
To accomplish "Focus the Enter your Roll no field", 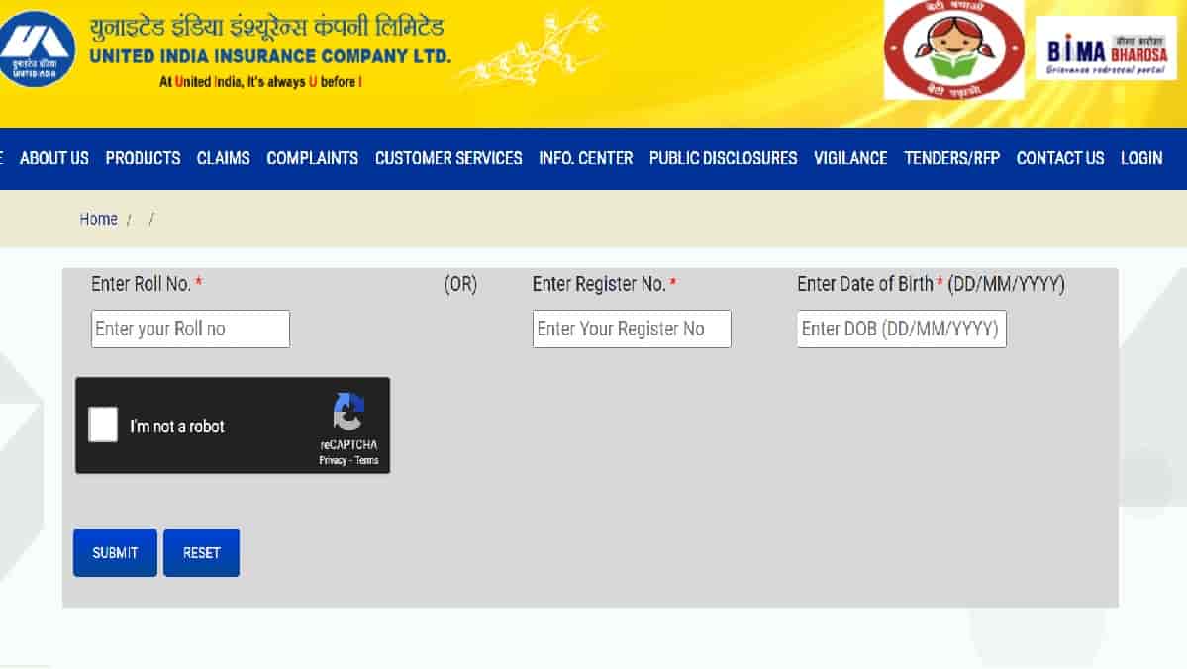I will pos(190,329).
